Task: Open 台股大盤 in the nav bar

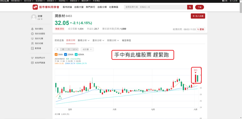Action: [79, 7]
